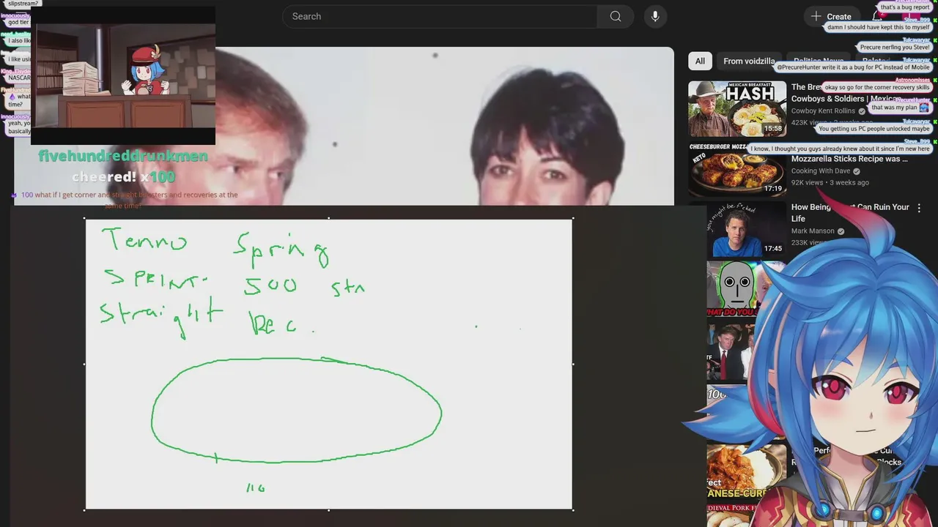Click into the YouTube Search field
This screenshot has height=527, width=938.
[x=440, y=16]
